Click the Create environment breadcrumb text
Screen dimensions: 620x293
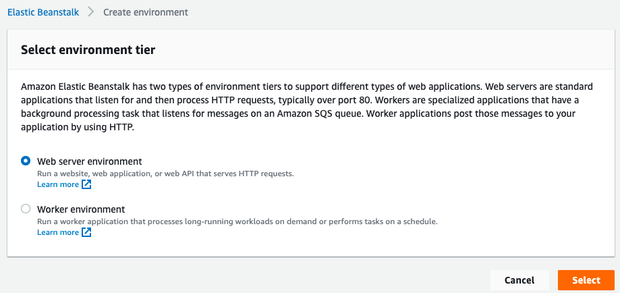[x=146, y=12]
